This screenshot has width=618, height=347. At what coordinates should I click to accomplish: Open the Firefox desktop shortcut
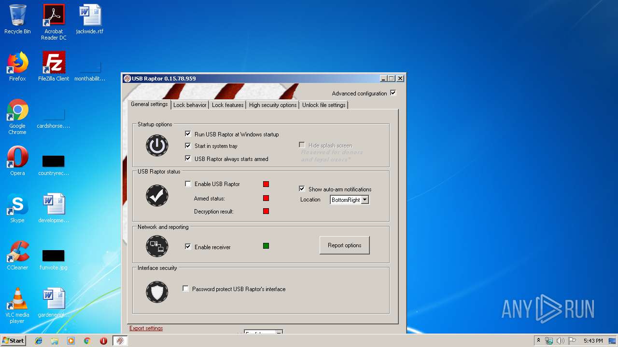pyautogui.click(x=17, y=67)
